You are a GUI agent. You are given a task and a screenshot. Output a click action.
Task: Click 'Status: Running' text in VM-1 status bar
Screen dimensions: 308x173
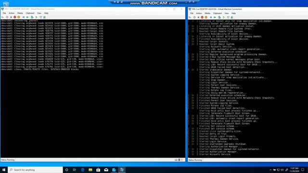pyautogui.click(x=8, y=160)
